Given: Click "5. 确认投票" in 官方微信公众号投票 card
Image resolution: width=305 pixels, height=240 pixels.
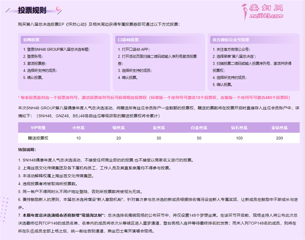Looking at the screenshot, I should click(223, 84).
